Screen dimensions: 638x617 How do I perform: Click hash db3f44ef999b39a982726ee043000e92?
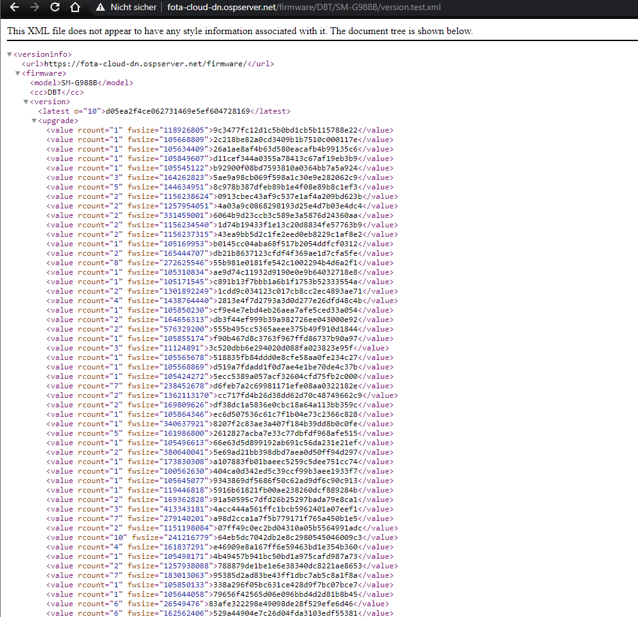coord(286,320)
